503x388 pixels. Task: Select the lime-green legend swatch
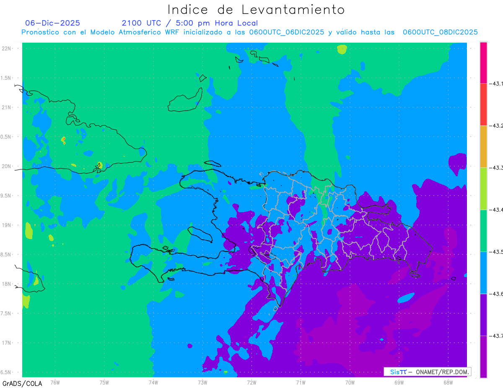pos(483,189)
